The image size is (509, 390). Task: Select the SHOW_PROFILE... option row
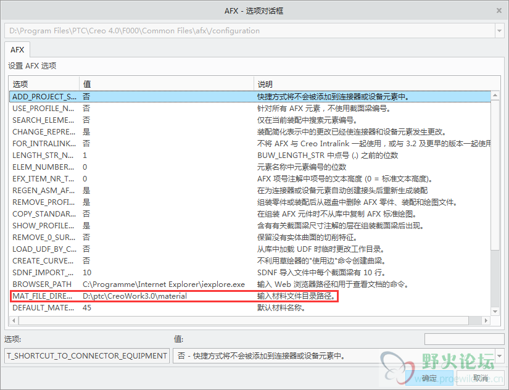pos(250,225)
